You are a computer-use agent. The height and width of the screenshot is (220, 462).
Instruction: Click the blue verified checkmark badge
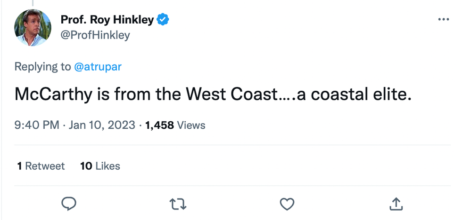coord(163,20)
